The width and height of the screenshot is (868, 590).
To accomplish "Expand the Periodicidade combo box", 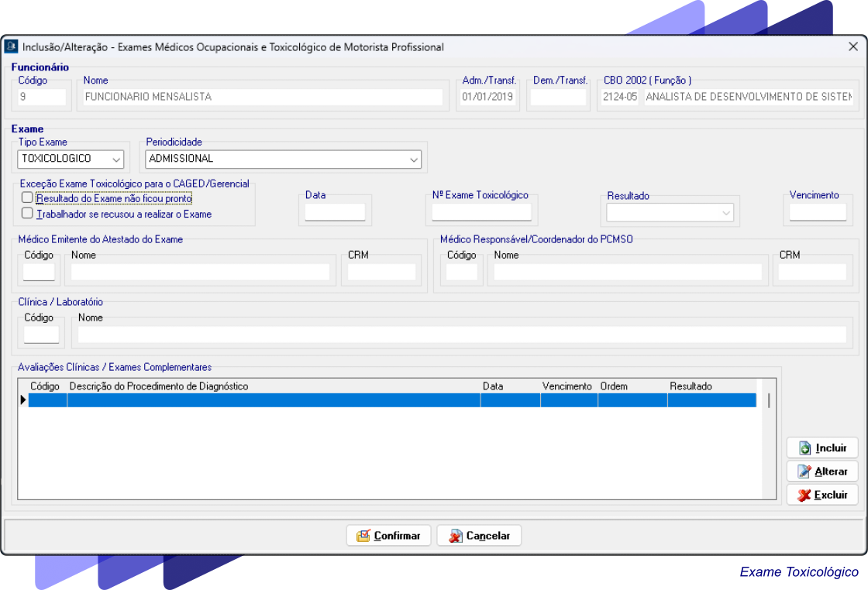I will tap(413, 160).
